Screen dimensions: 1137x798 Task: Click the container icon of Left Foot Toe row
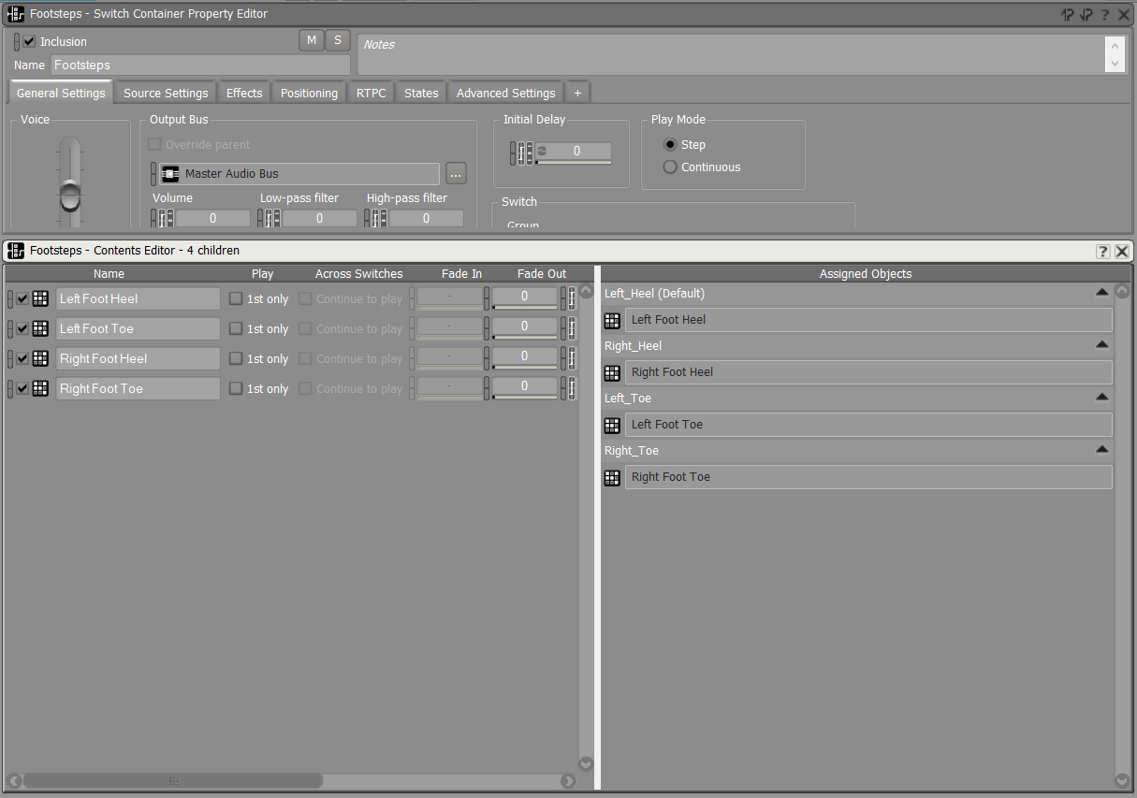tap(40, 328)
